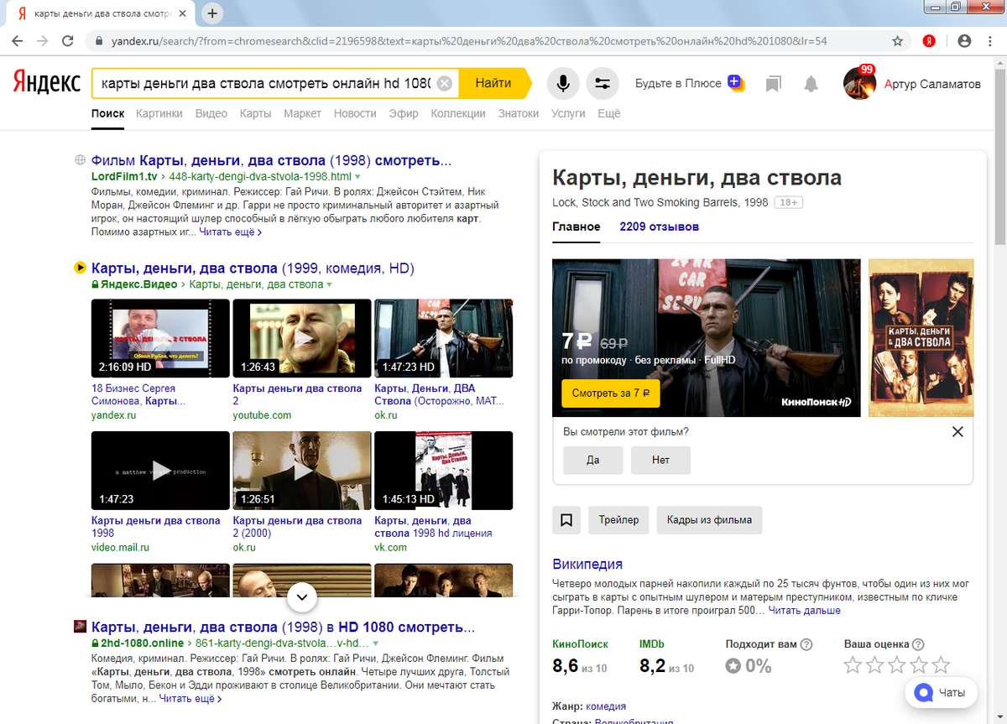Rate the film with the third star
1007x724 pixels.
pyautogui.click(x=897, y=666)
